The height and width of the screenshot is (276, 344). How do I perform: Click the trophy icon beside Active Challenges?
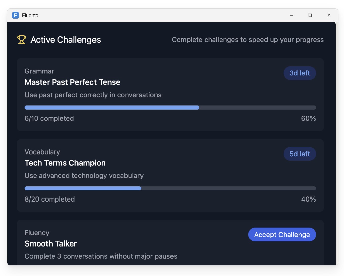pos(22,40)
